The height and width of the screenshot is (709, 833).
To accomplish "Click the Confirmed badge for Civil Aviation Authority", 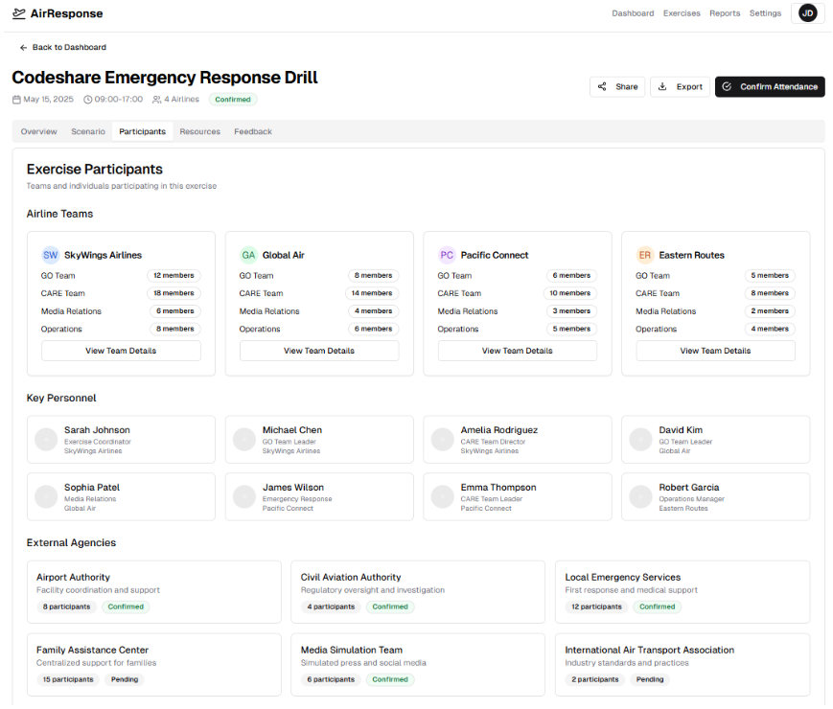I will pos(390,607).
